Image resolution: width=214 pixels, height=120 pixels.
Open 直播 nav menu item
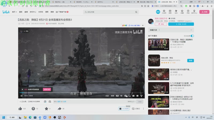pos(26,12)
